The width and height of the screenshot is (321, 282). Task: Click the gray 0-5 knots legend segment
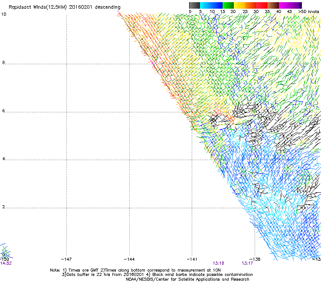point(195,5)
